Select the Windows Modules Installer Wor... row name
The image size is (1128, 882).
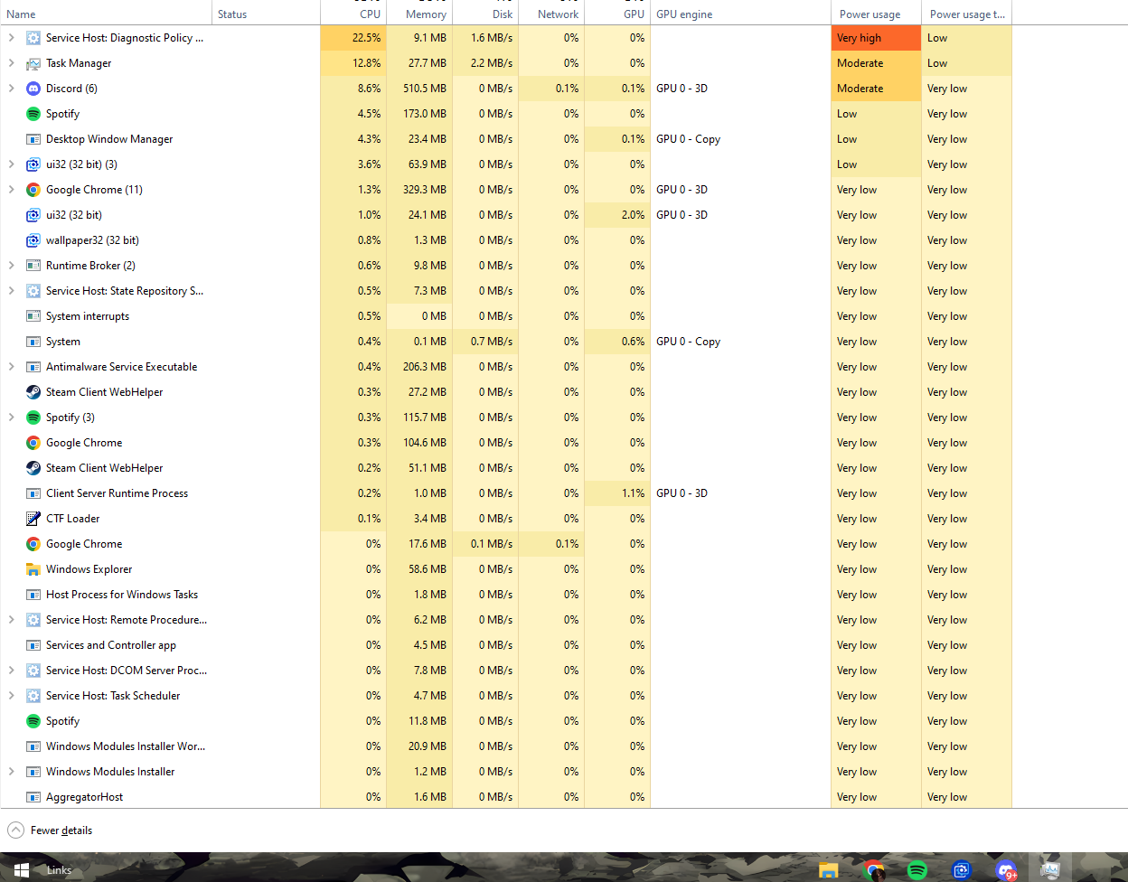(x=126, y=746)
